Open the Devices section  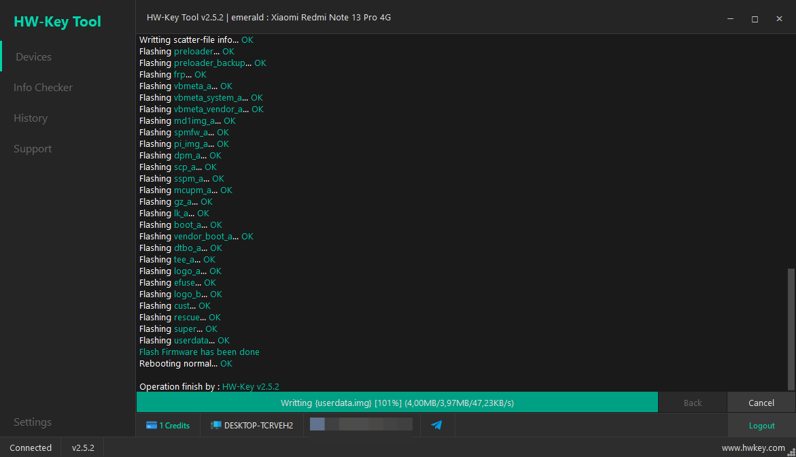[x=33, y=57]
